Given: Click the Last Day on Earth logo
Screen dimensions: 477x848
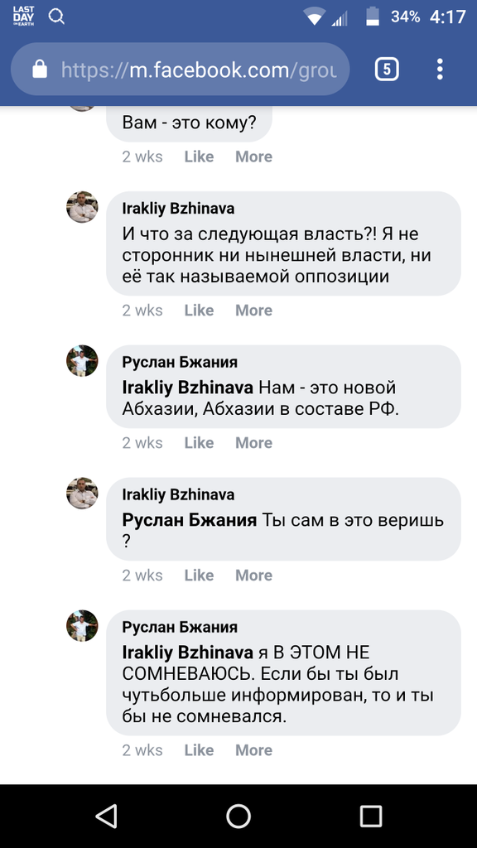Looking at the screenshot, I should tap(22, 16).
